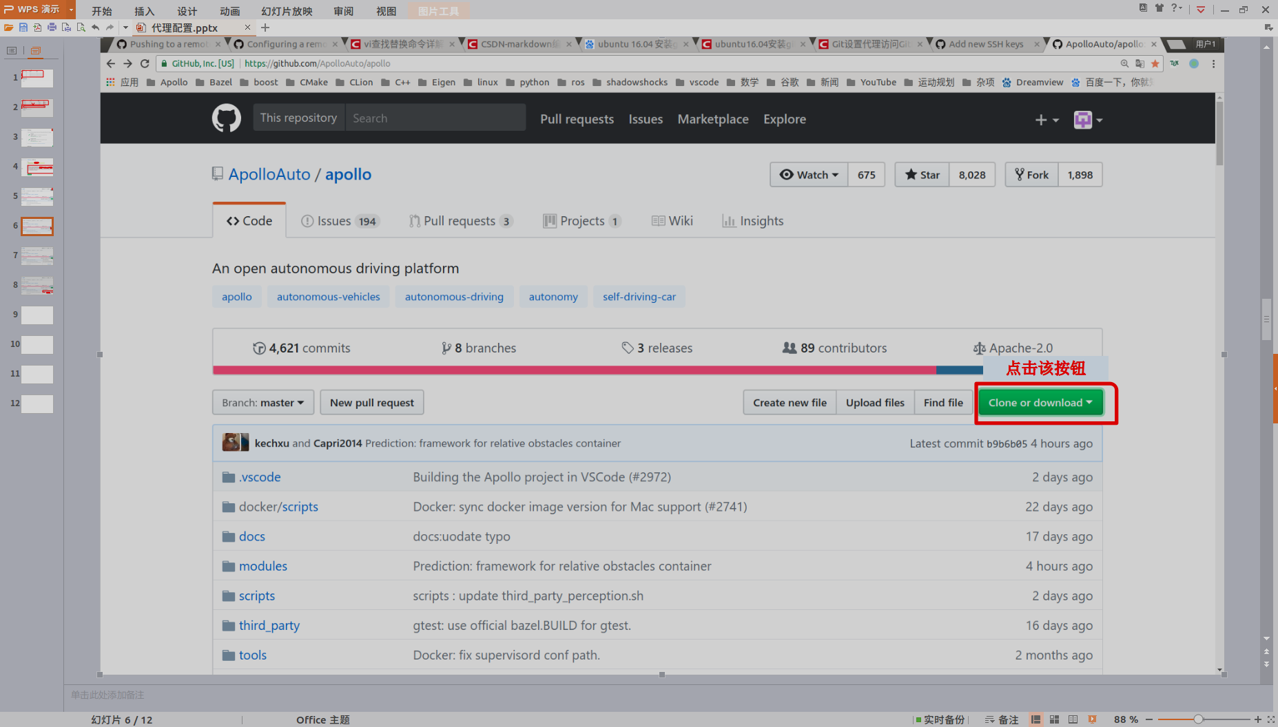This screenshot has height=727, width=1278.
Task: Save the presentation with the save icon
Action: coord(23,28)
